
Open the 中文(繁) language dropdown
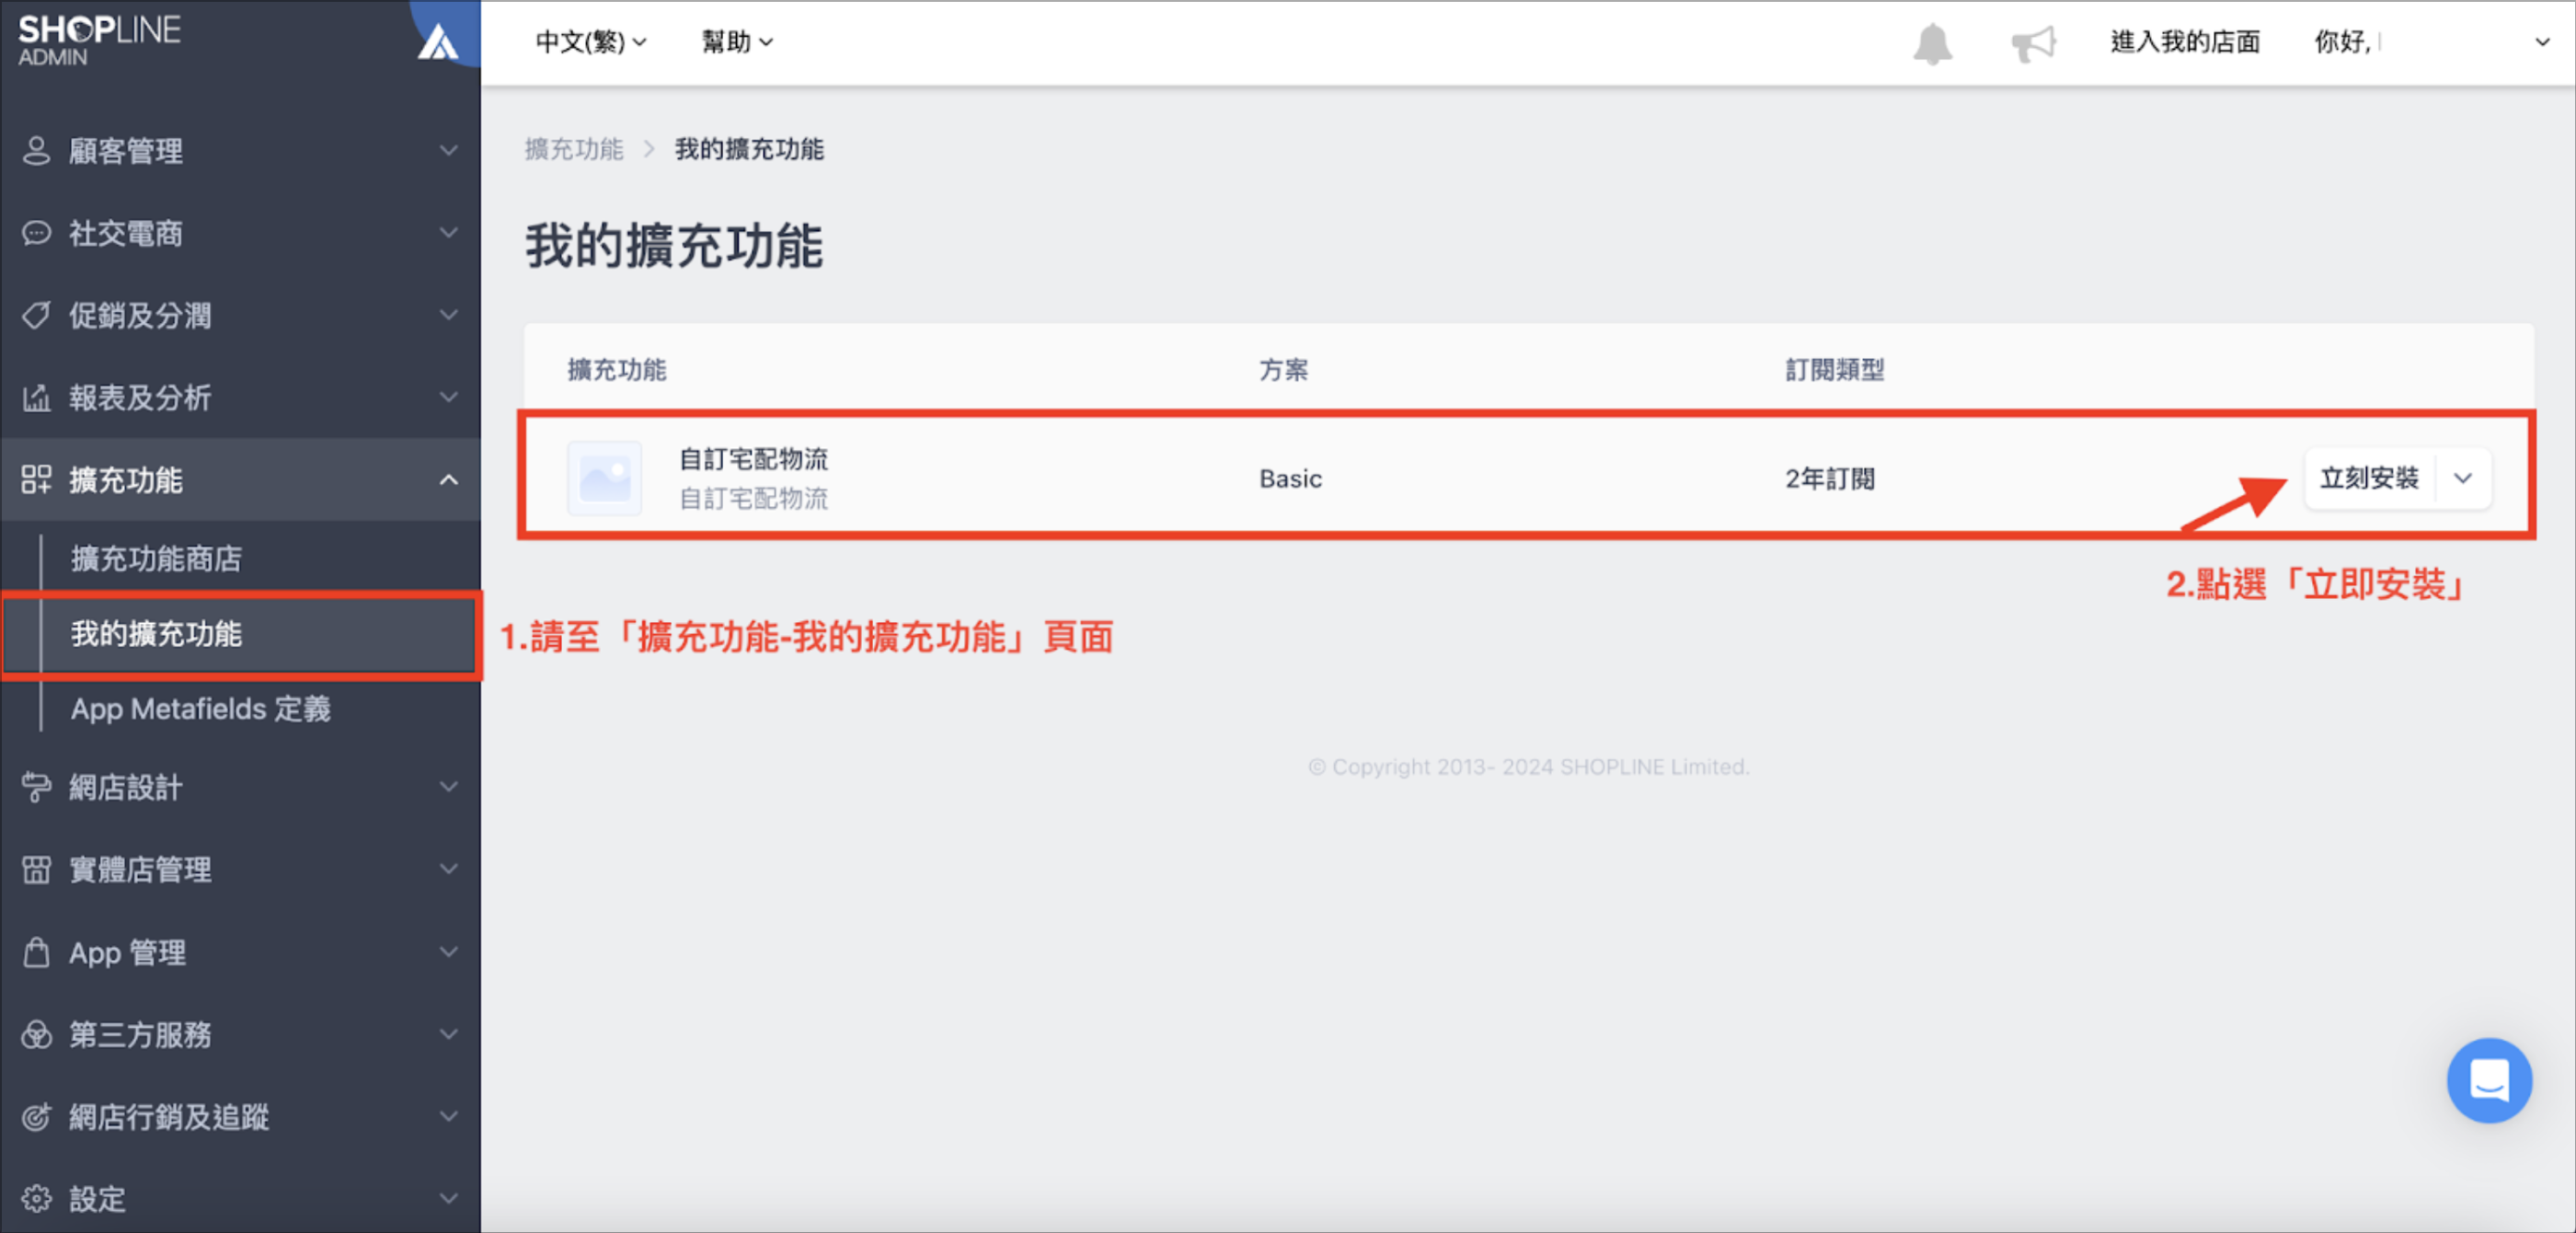(591, 42)
